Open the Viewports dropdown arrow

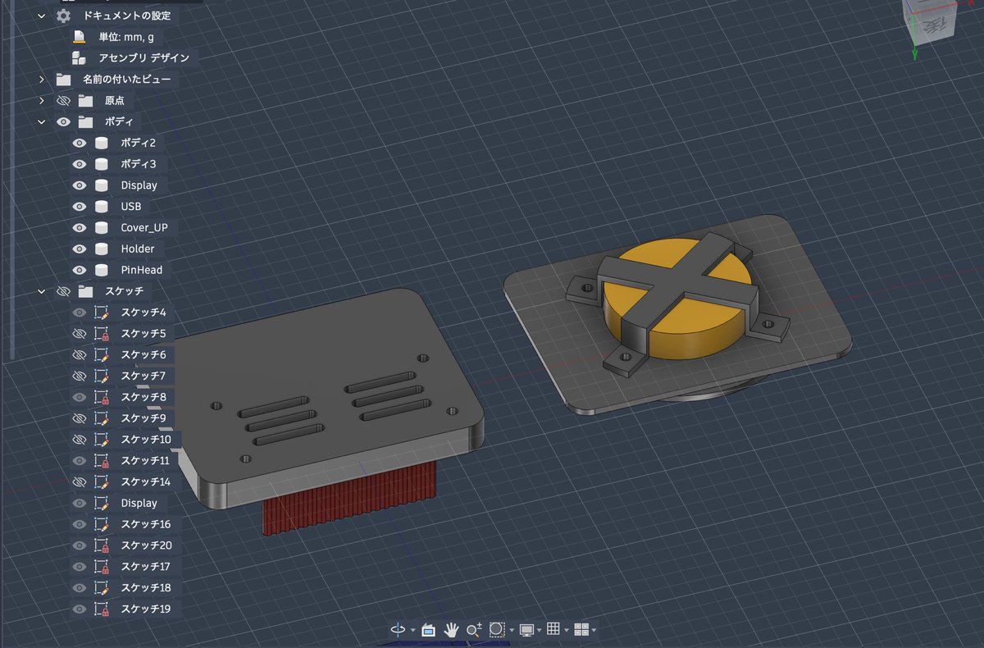click(594, 630)
